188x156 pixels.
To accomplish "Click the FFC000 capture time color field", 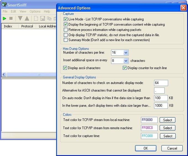I will [x=149, y=136].
